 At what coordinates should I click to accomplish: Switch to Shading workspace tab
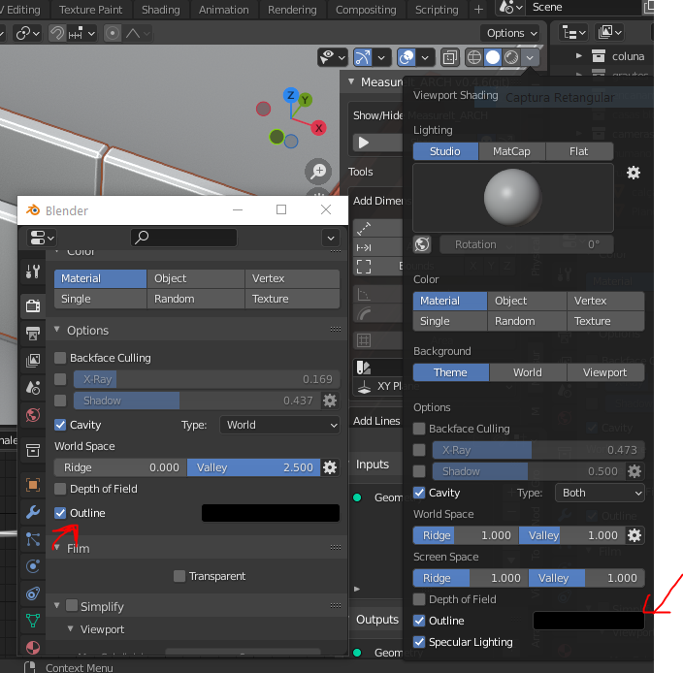[x=161, y=10]
